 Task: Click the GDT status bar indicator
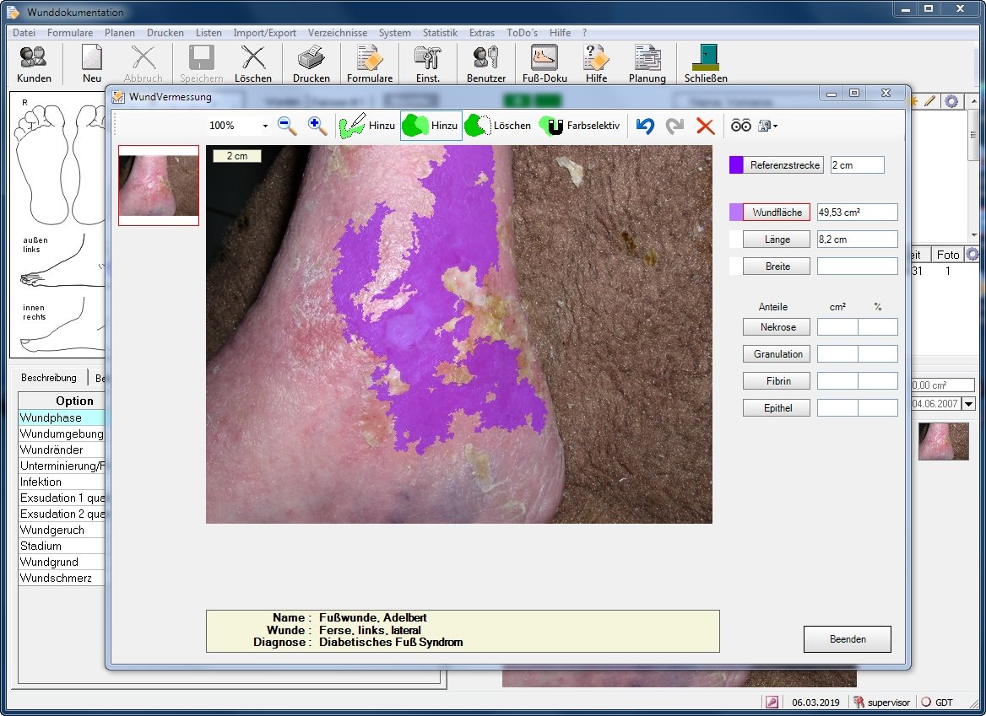pyautogui.click(x=937, y=703)
